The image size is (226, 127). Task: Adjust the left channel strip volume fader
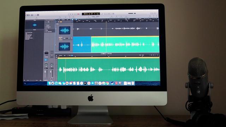click(x=45, y=72)
